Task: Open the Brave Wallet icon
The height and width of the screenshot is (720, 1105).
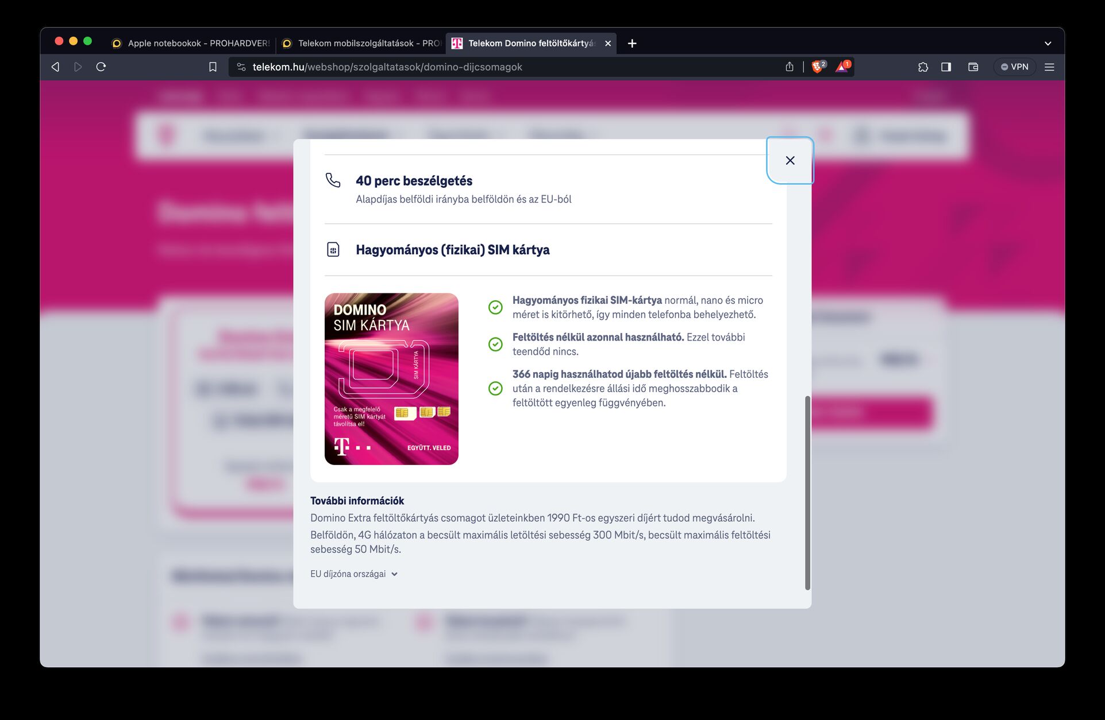Action: [973, 67]
